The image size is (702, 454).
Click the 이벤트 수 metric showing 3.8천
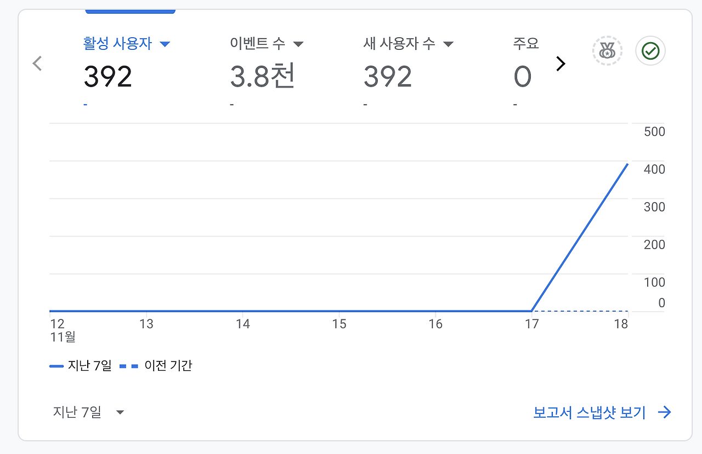click(x=262, y=76)
